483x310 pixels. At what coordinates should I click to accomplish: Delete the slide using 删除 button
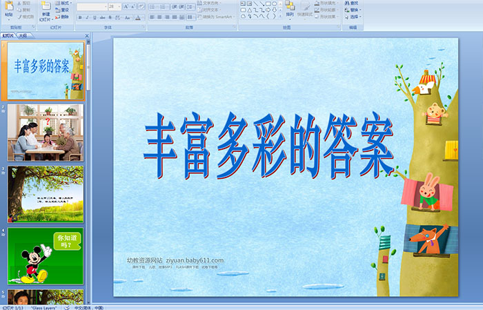[x=62, y=17]
